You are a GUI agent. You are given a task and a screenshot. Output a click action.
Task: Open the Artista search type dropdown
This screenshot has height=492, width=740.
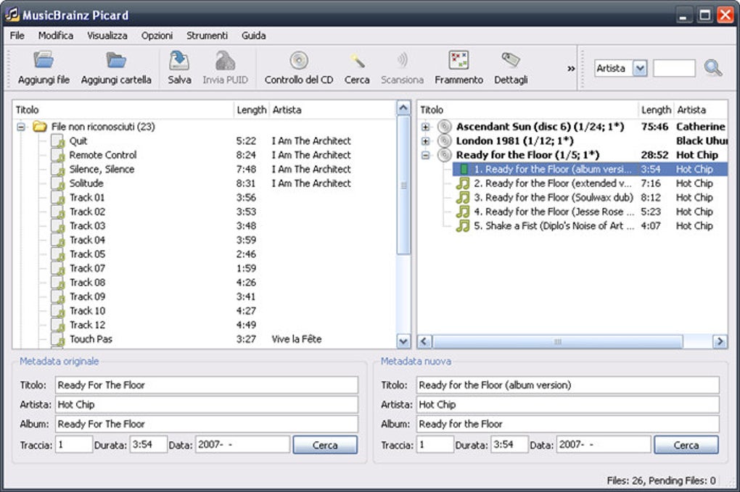click(639, 68)
